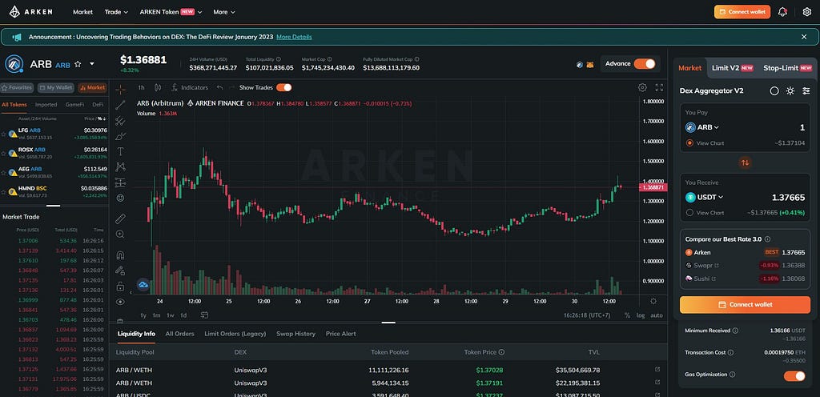Click the Favorites filter button

[18, 88]
